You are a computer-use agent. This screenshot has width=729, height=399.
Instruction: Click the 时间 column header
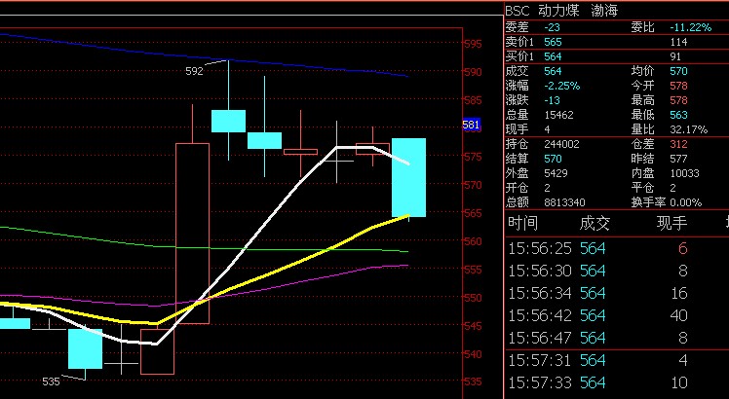[523, 224]
